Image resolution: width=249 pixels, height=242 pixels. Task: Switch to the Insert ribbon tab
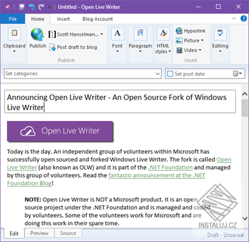[x=63, y=19]
